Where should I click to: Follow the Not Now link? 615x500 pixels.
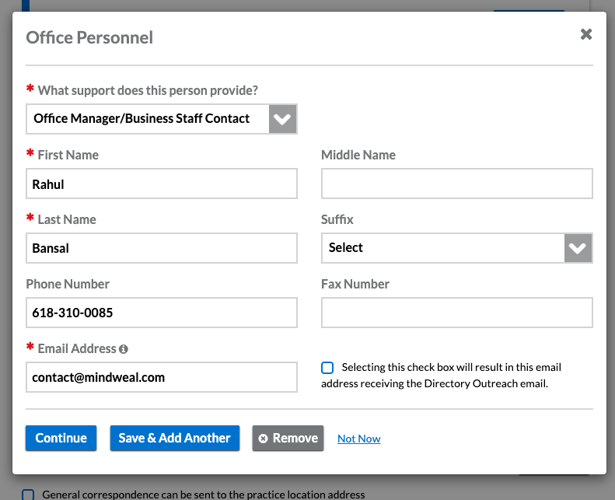click(358, 439)
